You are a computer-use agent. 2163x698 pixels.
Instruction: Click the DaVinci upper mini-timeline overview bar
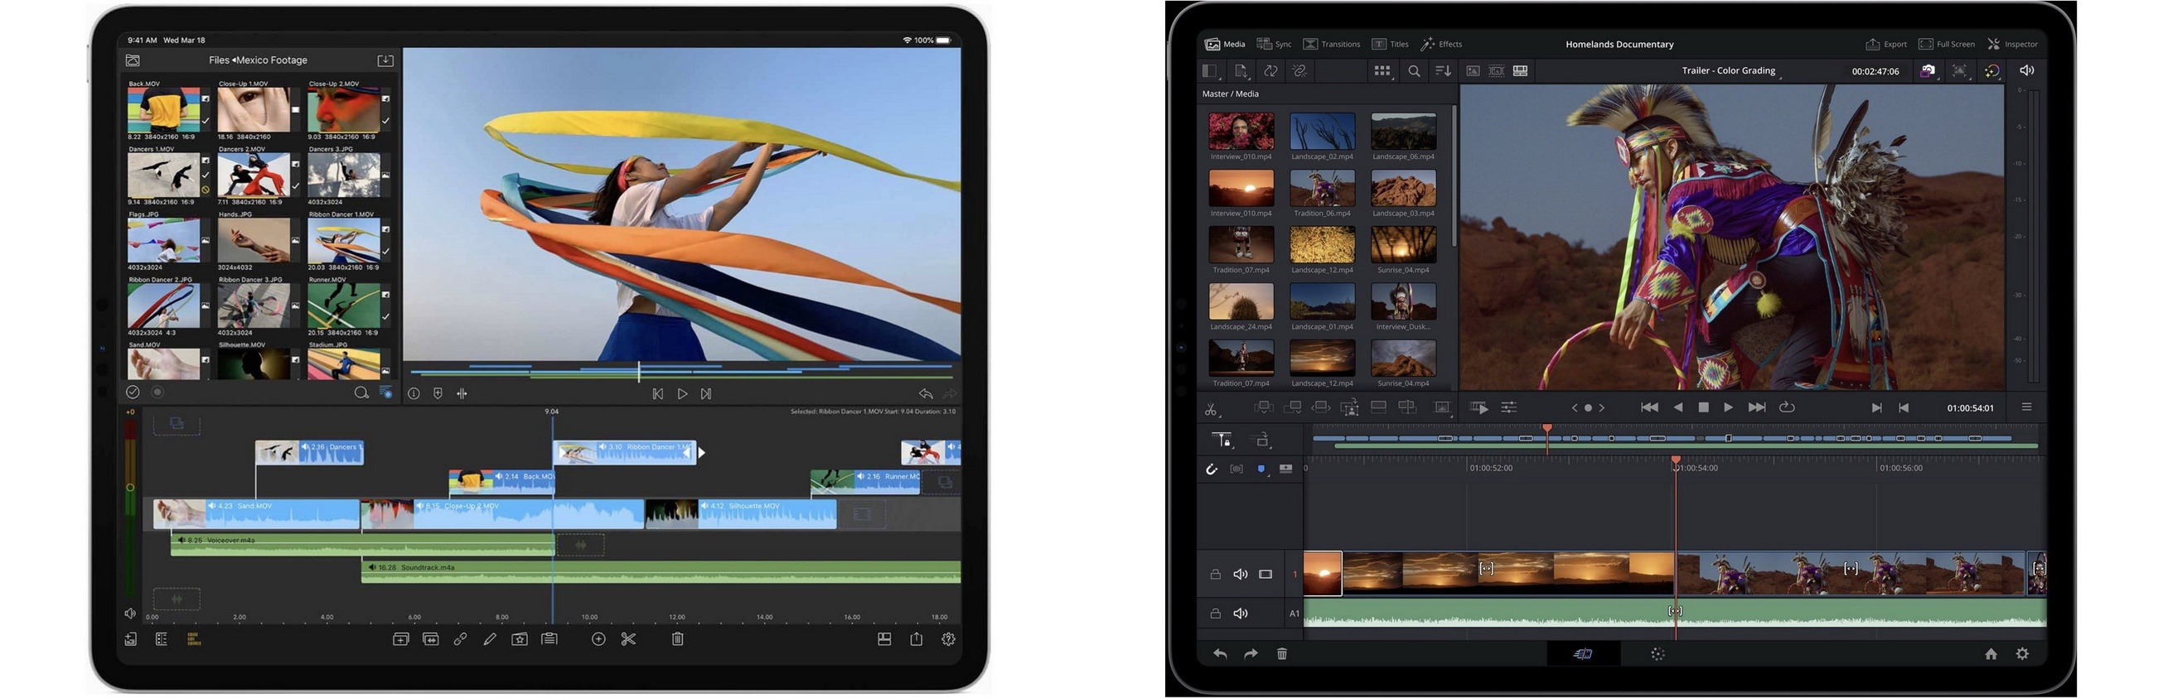[1676, 441]
